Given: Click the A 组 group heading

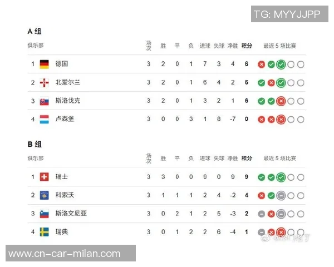Looking at the screenshot, I should 35,31.
